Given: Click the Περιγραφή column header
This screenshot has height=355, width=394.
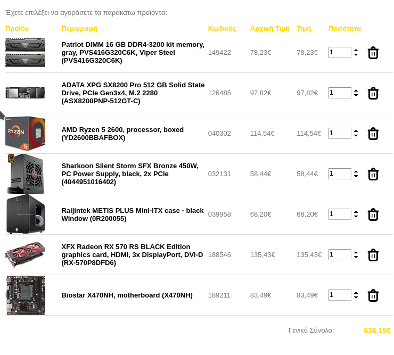Looking at the screenshot, I should click(79, 29).
